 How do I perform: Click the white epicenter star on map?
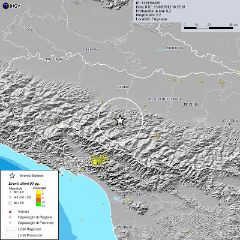120,121
